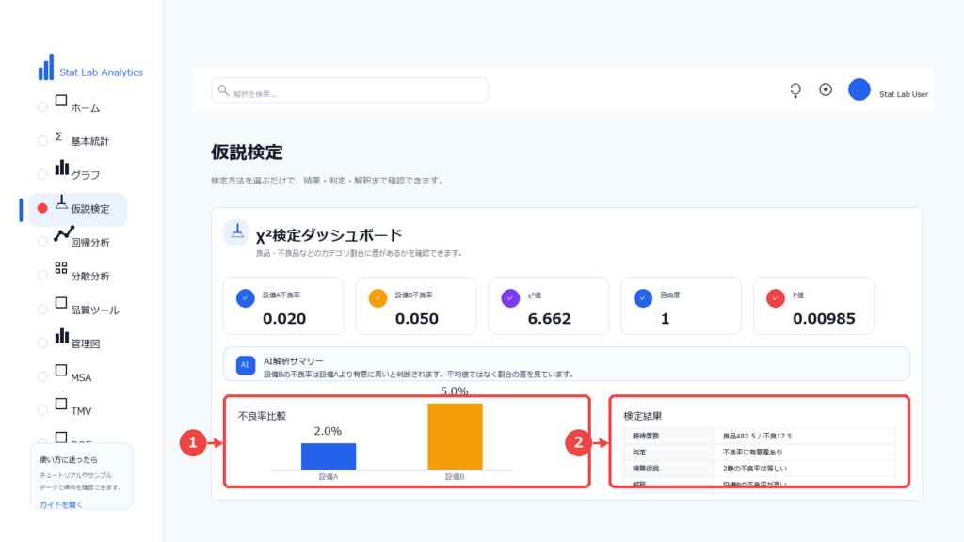Screen dimensions: 964x542
Task: Select the 基本統計 radio button
Action: tap(42, 141)
